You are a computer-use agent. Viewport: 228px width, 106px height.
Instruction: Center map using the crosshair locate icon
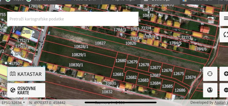[x=210, y=74]
